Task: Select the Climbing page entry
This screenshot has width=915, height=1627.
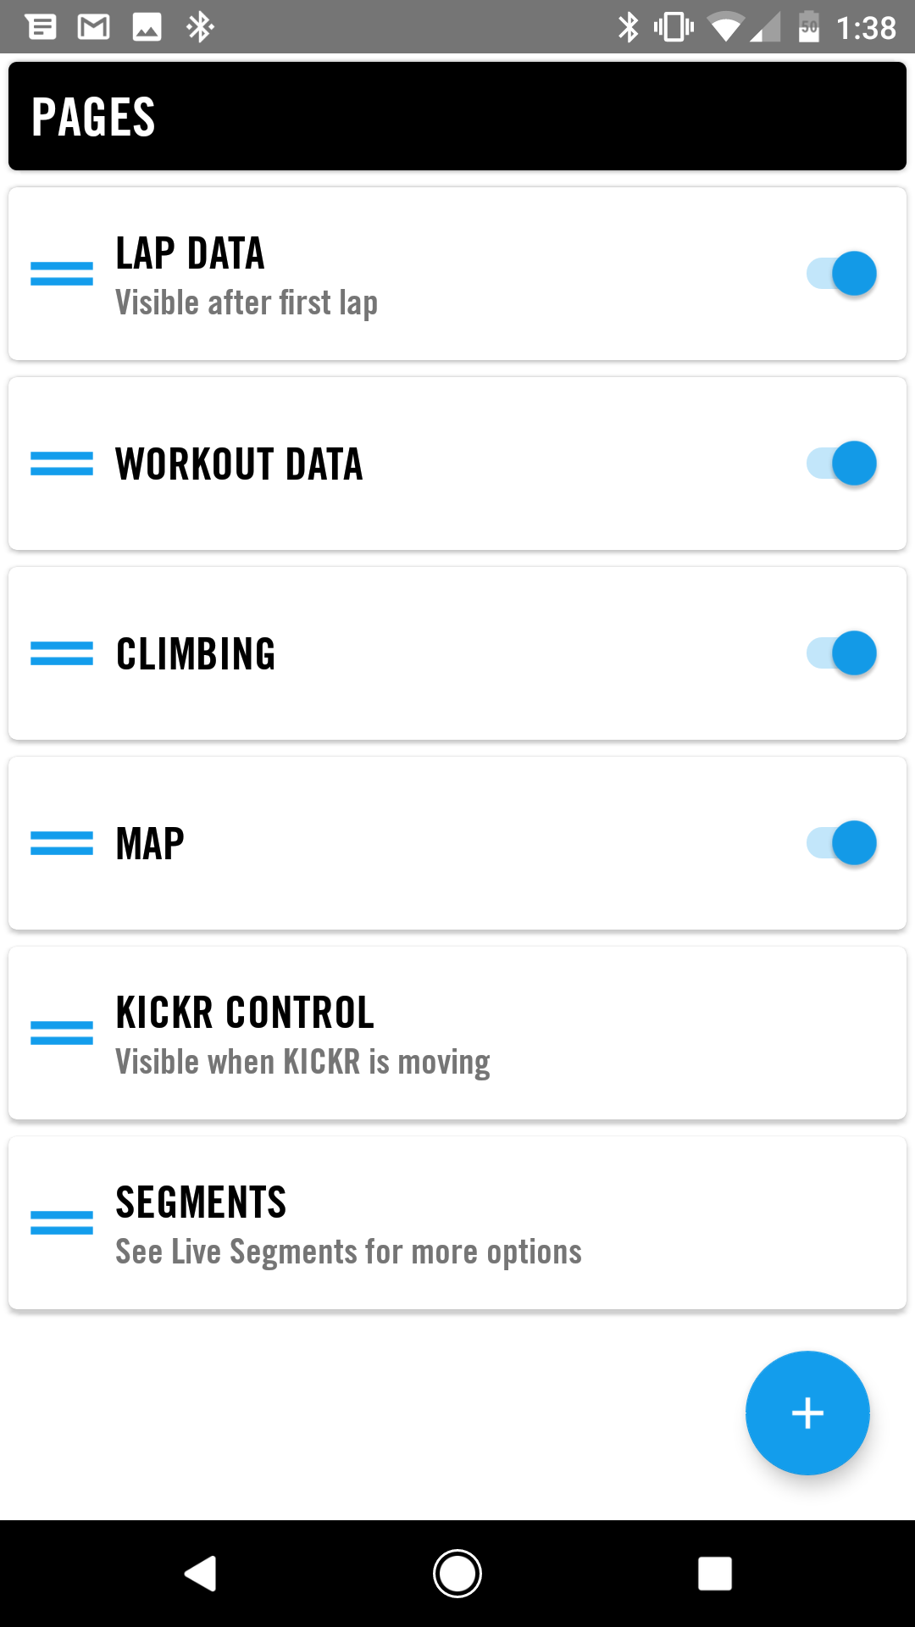Action: click(457, 653)
